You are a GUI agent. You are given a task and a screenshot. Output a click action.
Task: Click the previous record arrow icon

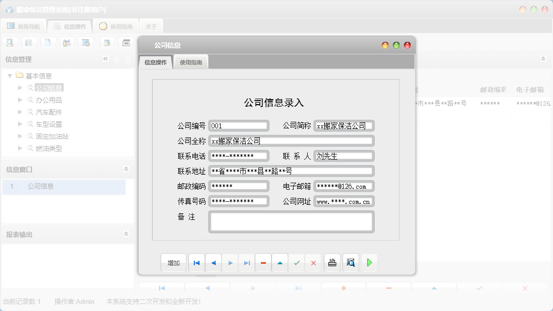(213, 262)
